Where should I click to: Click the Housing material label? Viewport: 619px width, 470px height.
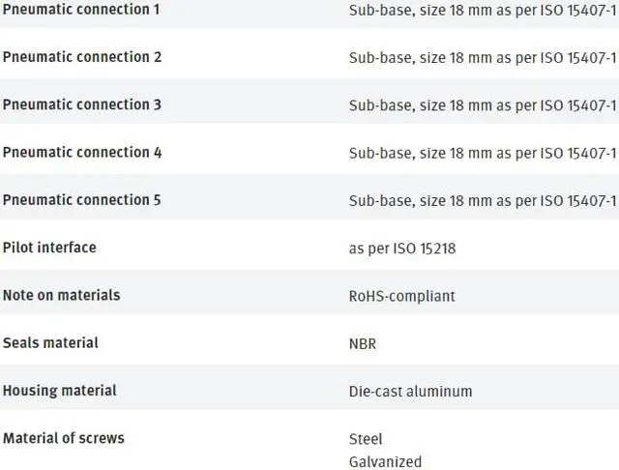(x=60, y=391)
